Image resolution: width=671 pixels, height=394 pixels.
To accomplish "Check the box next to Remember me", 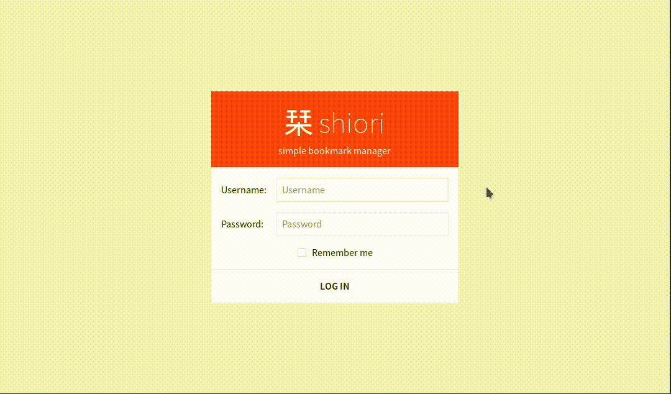I will tap(302, 252).
